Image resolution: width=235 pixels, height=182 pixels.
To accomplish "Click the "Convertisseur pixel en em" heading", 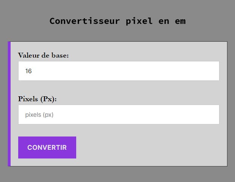I will point(117,21).
